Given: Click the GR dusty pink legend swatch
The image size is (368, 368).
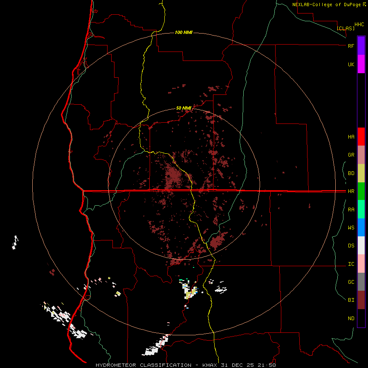Looking at the screenshot, I should (361, 155).
